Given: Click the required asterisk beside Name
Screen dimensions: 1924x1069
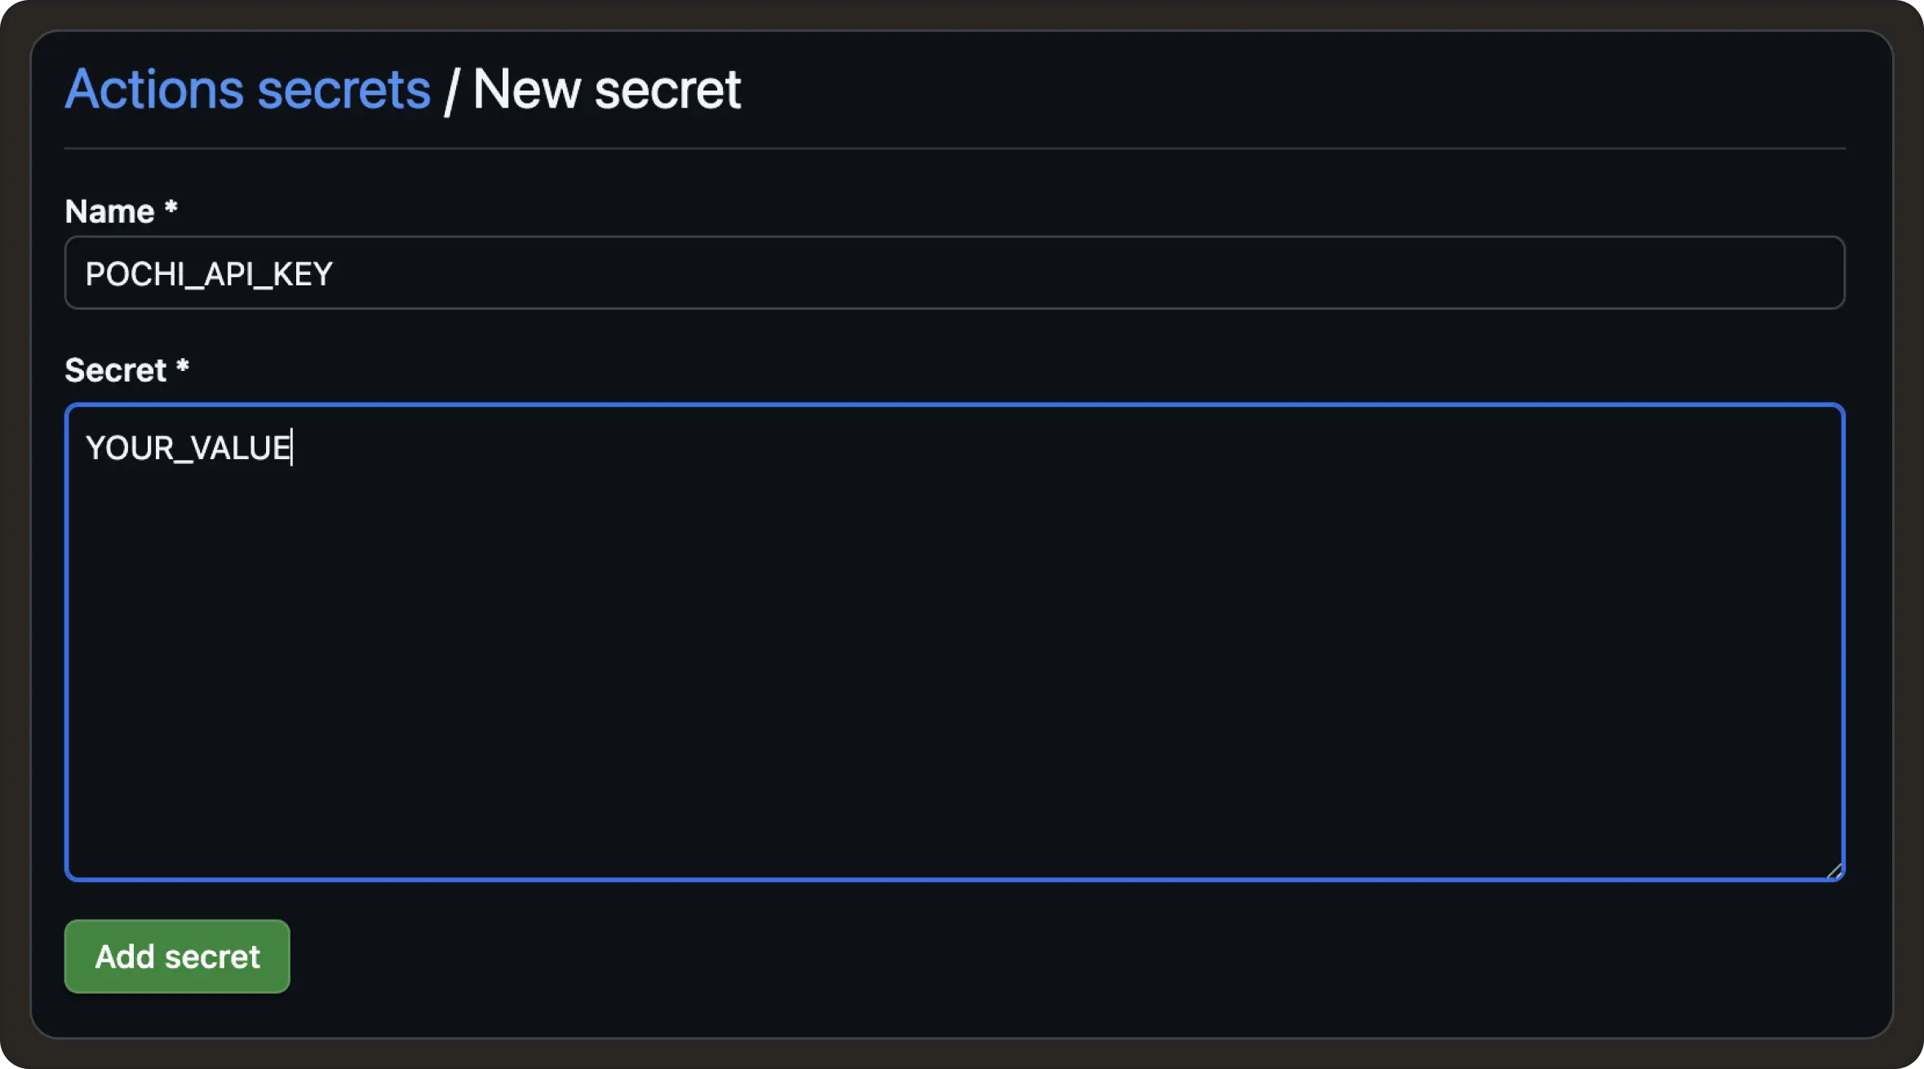Looking at the screenshot, I should click(x=171, y=209).
